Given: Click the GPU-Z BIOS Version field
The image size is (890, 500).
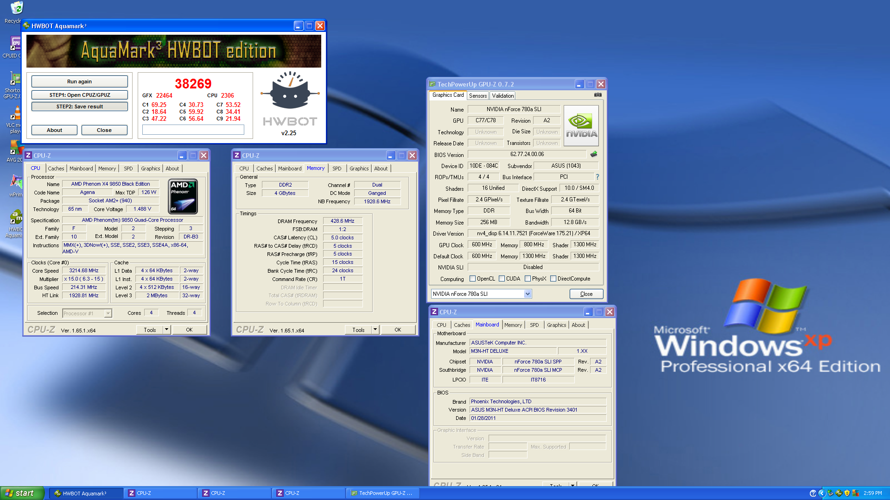Looking at the screenshot, I should [x=527, y=154].
